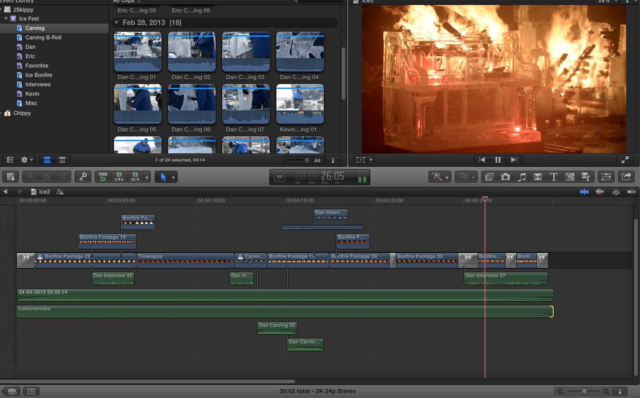Show the Transitions Browser

[538, 177]
